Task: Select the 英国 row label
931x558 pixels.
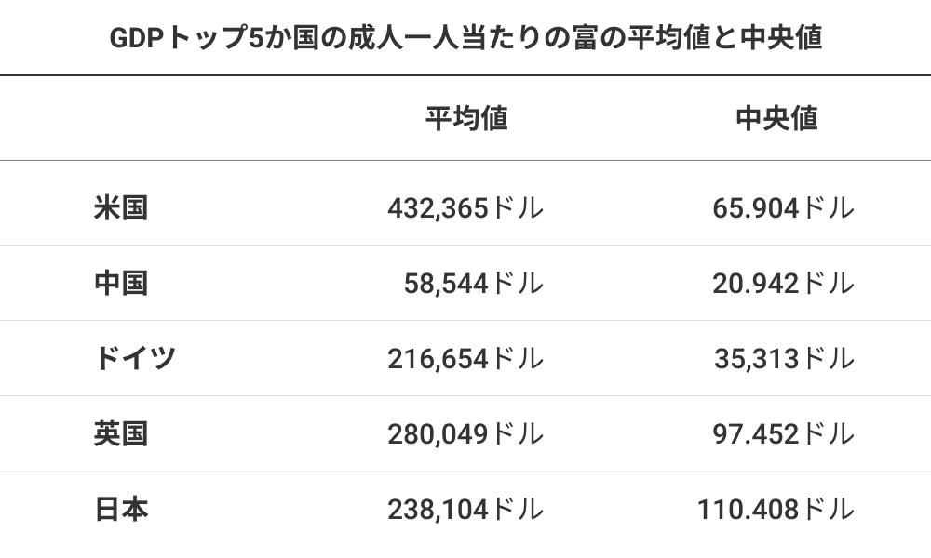Action: 121,433
